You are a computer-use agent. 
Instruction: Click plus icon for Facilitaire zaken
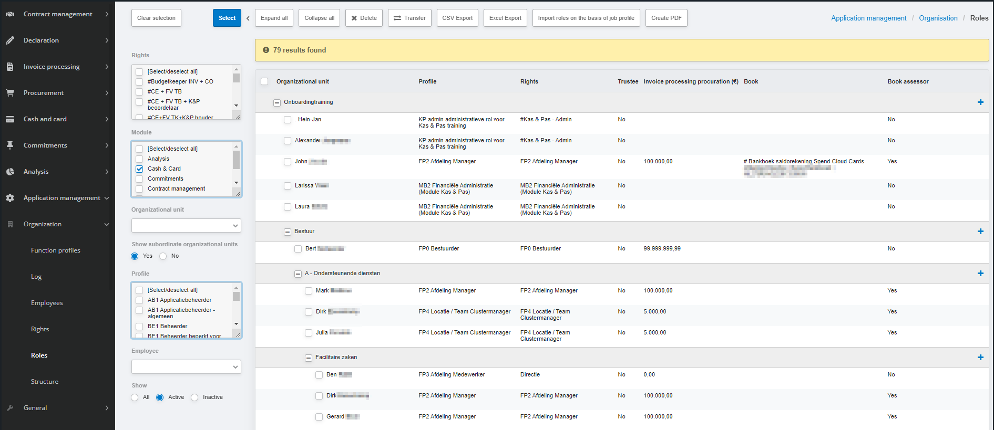coord(980,358)
